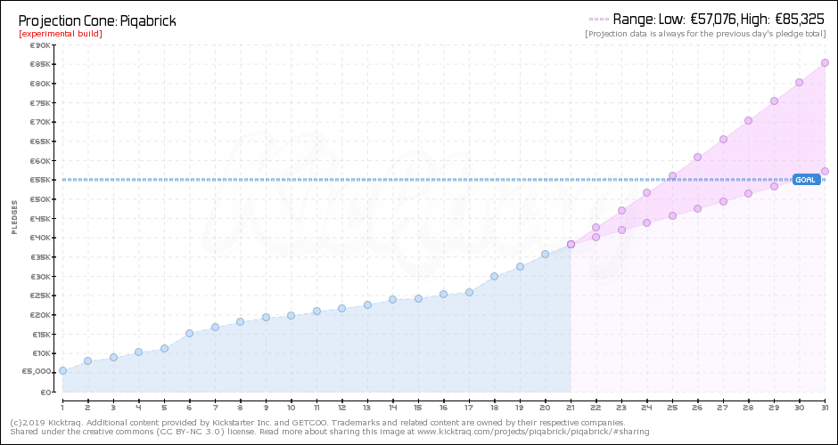838x445 pixels.
Task: Click the vertical 'PLEDGES' axis title
Action: [x=14, y=218]
